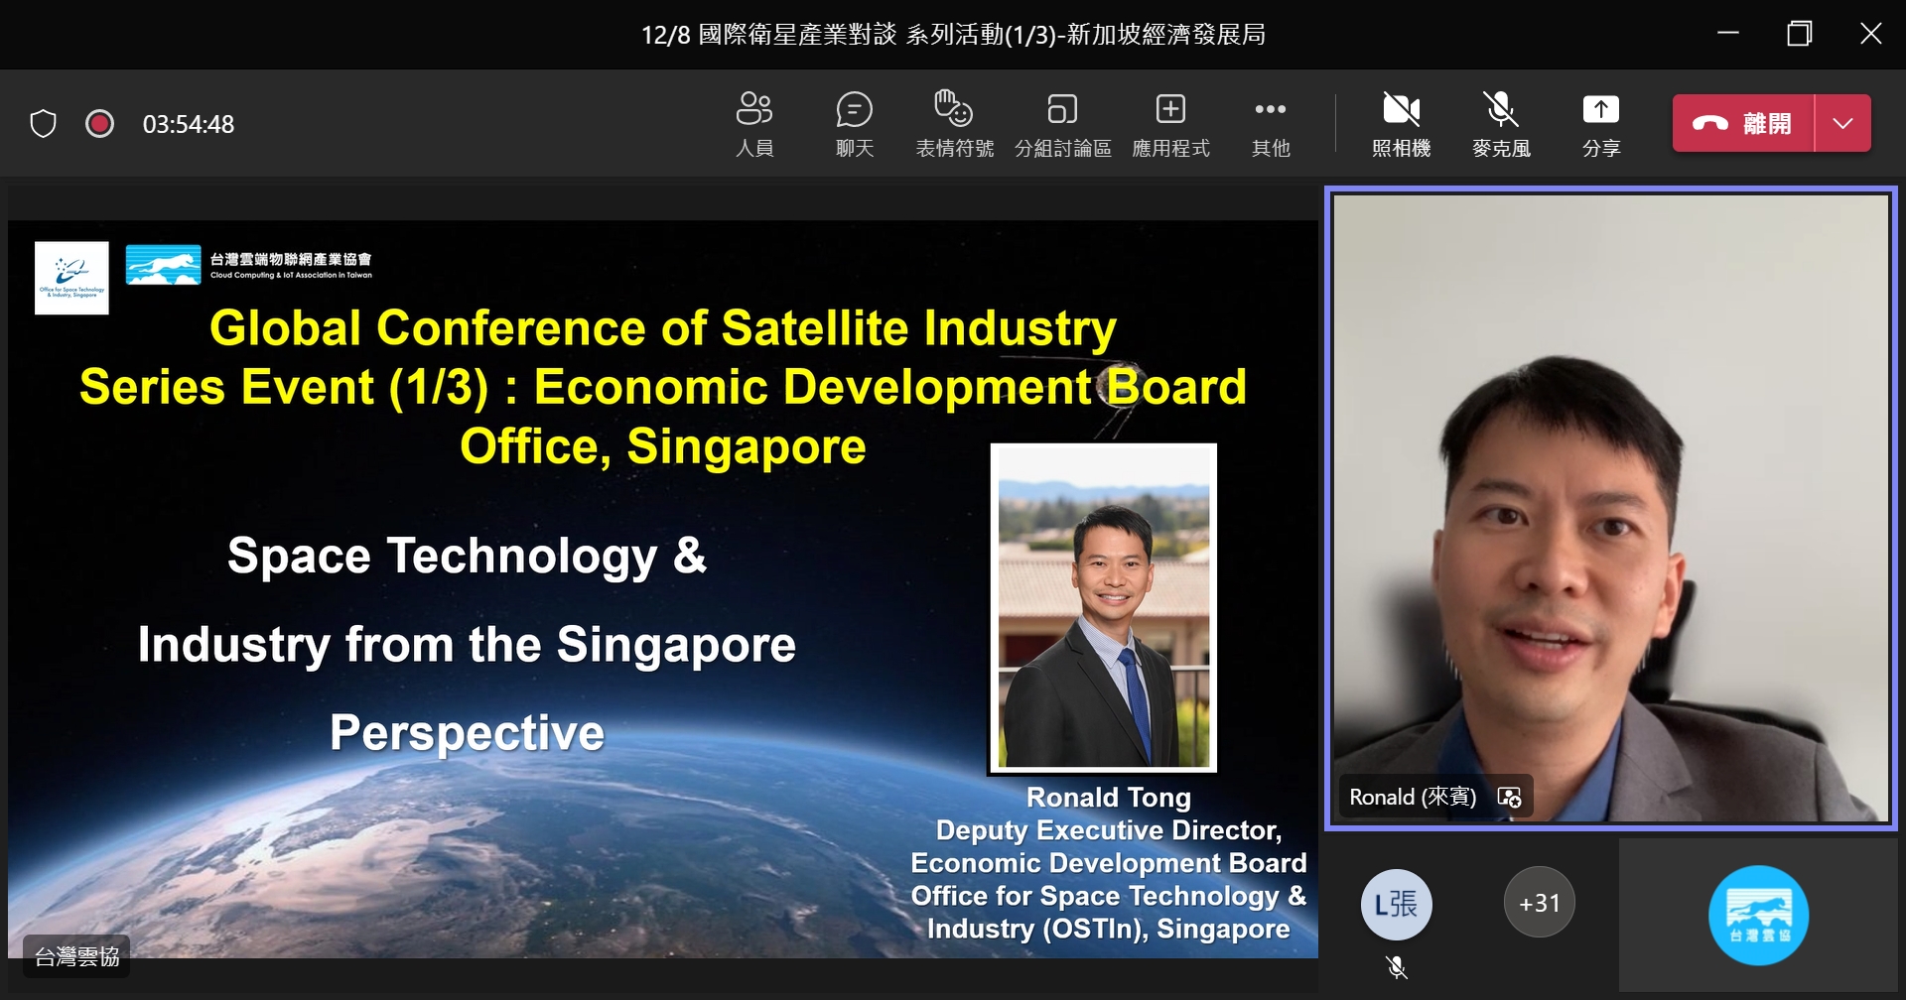Open Breakout rooms (分組討論區)
1906x1000 pixels.
[1062, 124]
